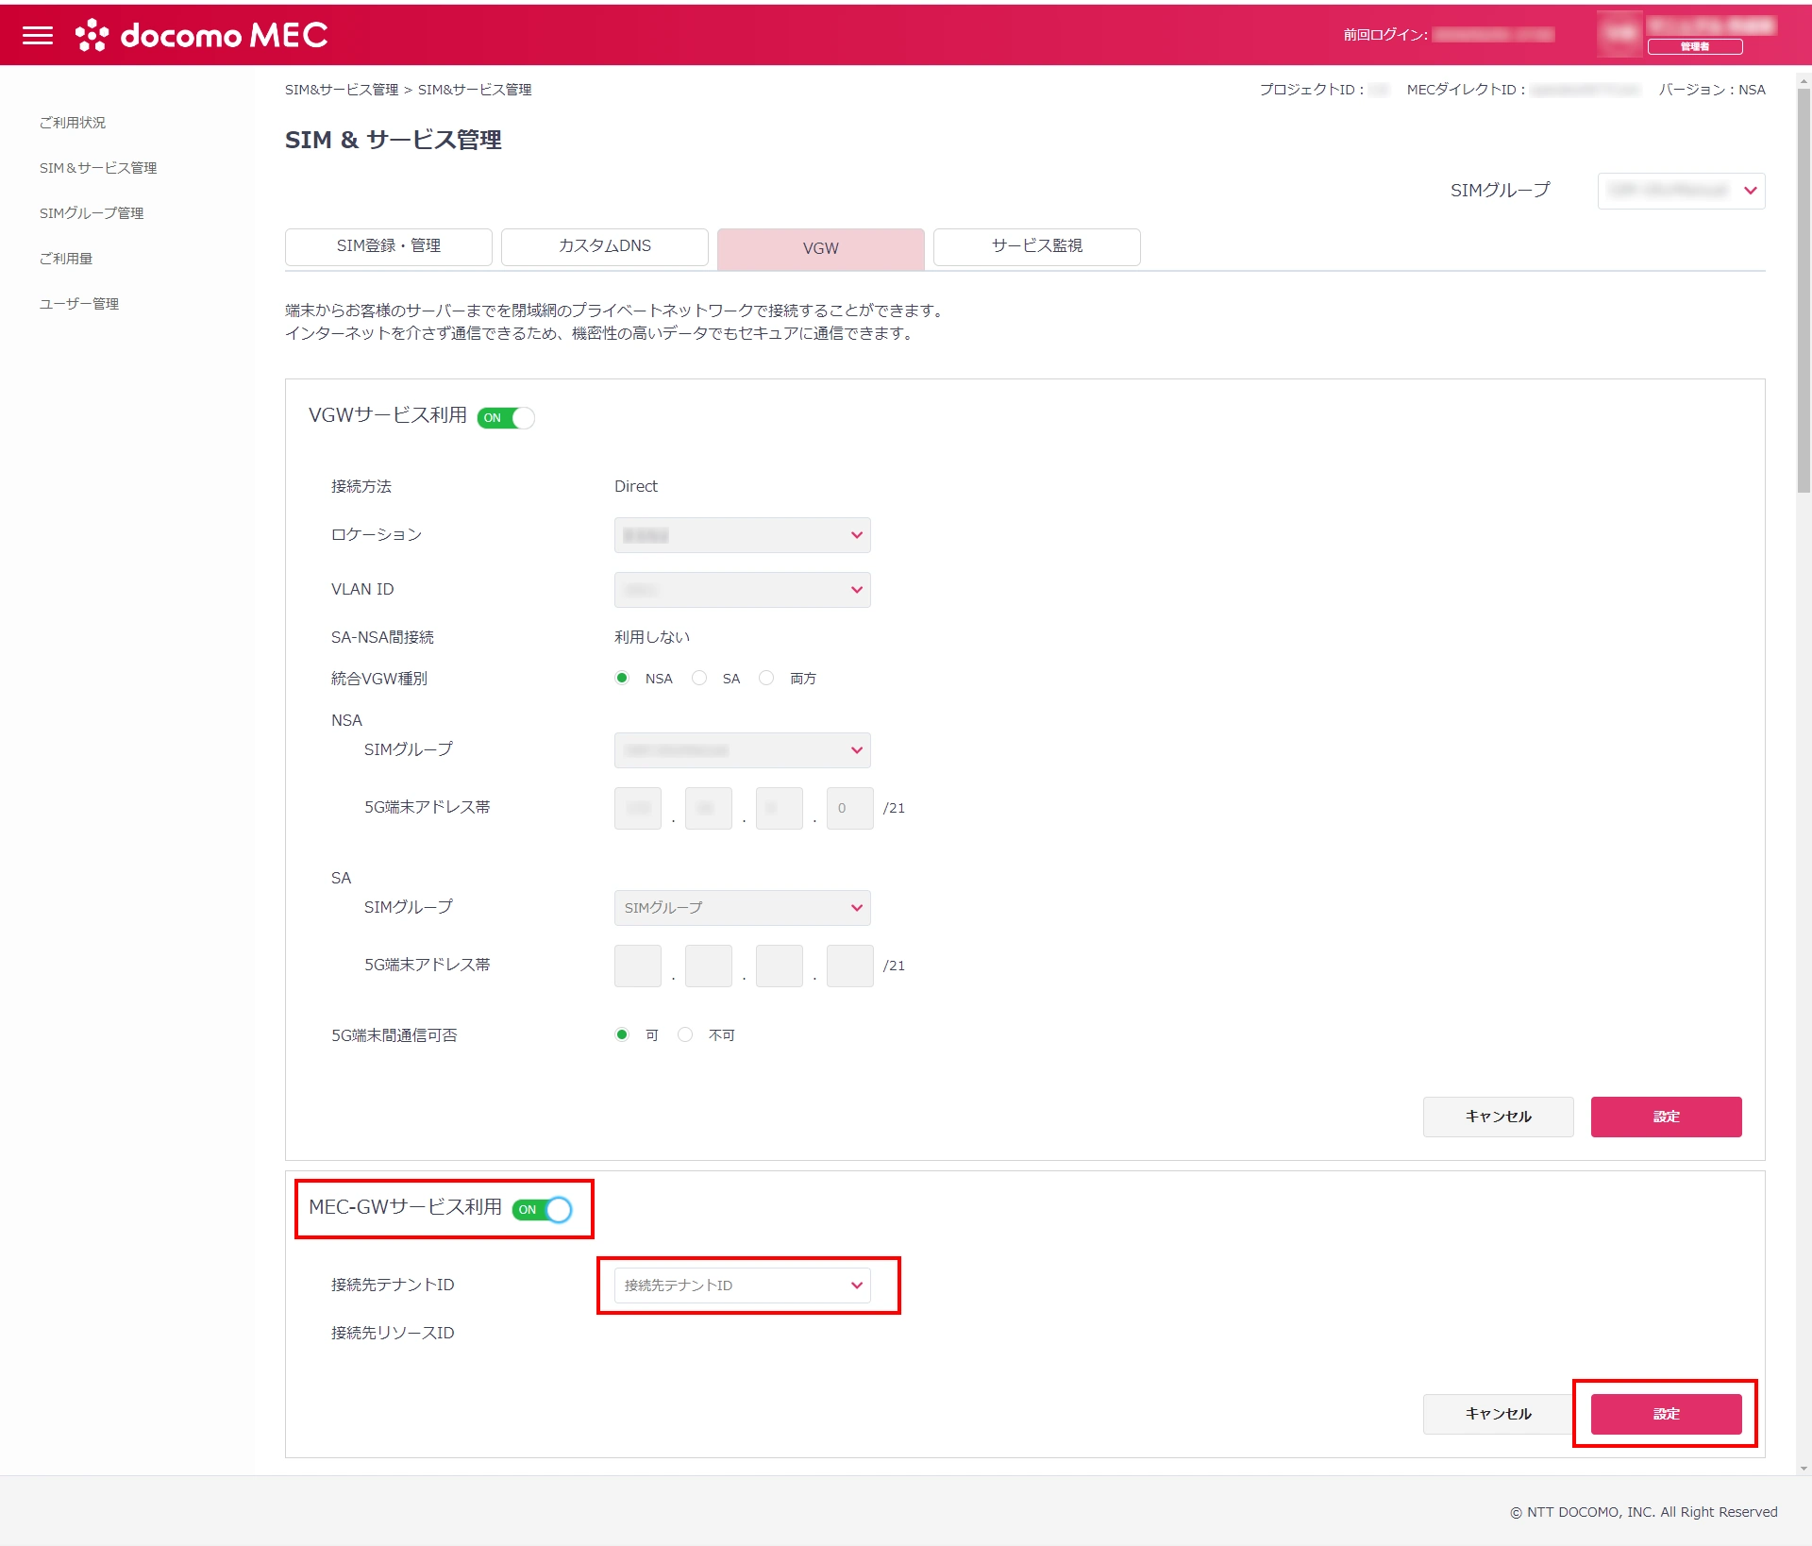Open SIMグループ管理 in sidebar
Screen dimensions: 1812x1546
coord(92,213)
